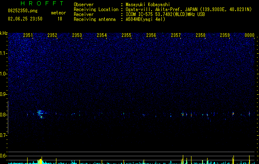Select the filename 06252350.png
Image resolution: width=259 pixels, height=164 pixels.
pyautogui.click(x=23, y=11)
